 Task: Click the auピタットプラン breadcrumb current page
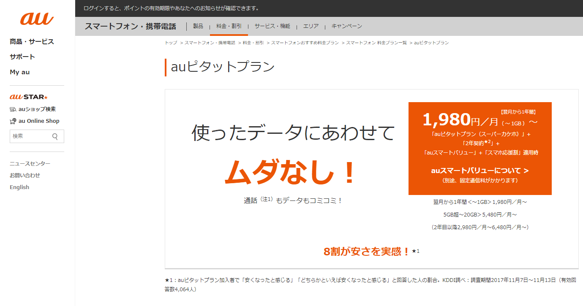431,43
